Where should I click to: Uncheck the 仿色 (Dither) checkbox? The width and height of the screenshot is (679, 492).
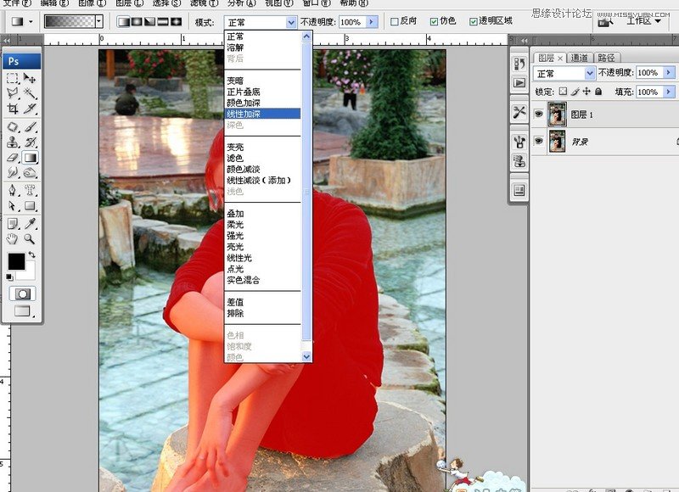pyautogui.click(x=435, y=21)
